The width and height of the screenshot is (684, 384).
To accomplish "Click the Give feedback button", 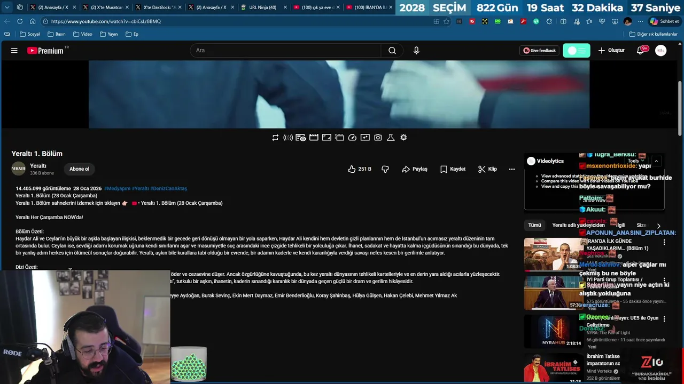I will (539, 51).
